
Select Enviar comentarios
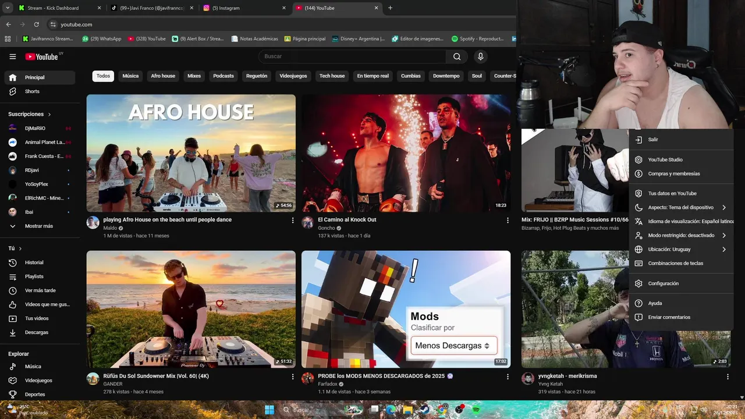click(x=682, y=317)
